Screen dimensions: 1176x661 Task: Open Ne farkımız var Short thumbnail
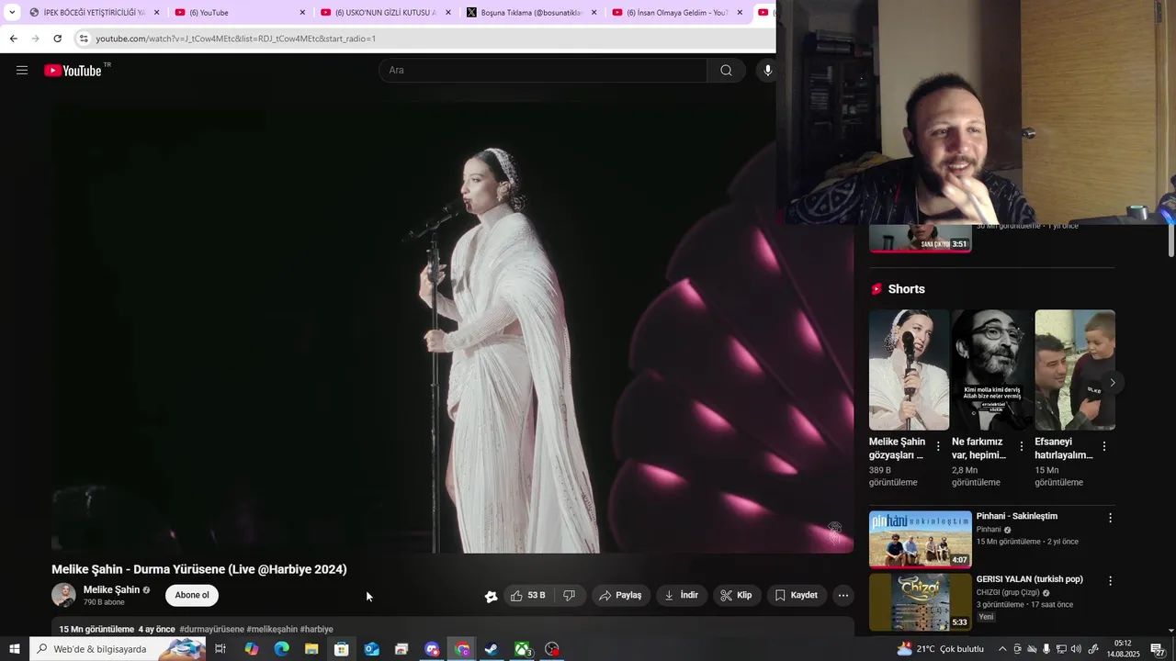pos(991,370)
